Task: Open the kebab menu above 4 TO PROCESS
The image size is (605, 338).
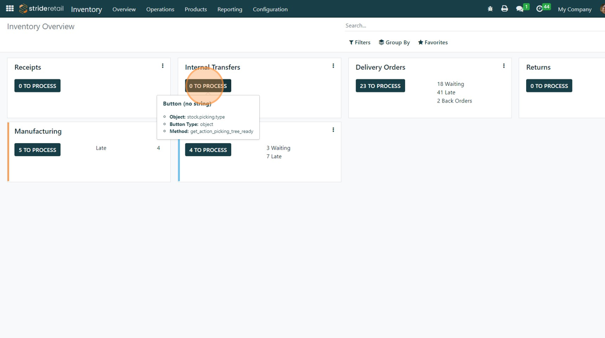Action: click(333, 130)
